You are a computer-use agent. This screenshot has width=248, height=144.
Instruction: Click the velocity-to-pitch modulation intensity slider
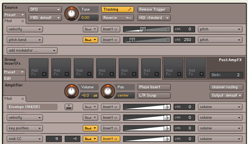click(x=147, y=29)
